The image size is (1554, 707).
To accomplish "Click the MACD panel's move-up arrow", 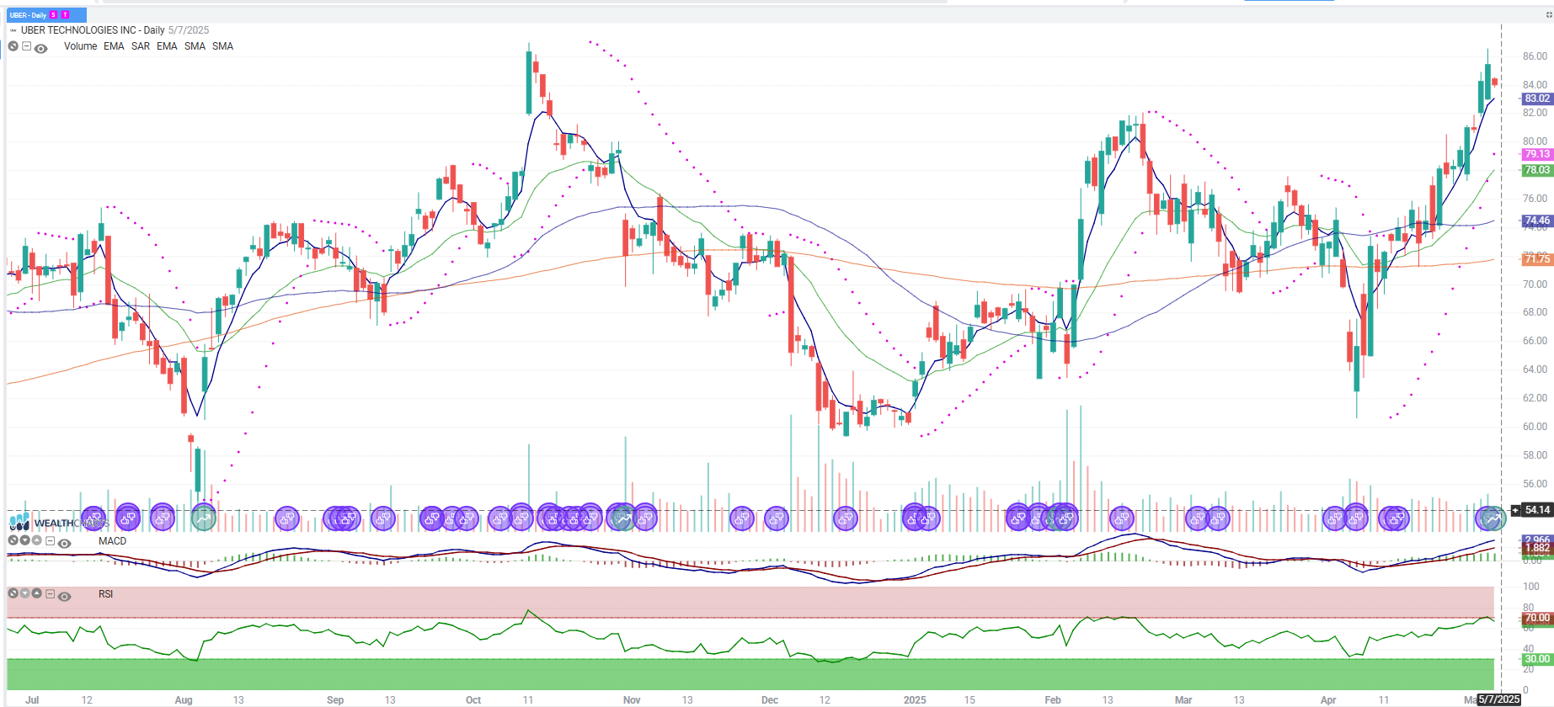I will [x=37, y=540].
